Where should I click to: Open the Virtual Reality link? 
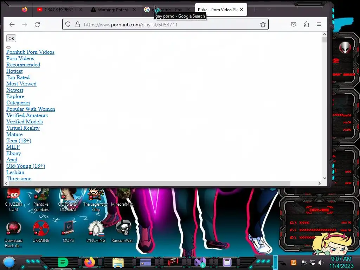23,128
